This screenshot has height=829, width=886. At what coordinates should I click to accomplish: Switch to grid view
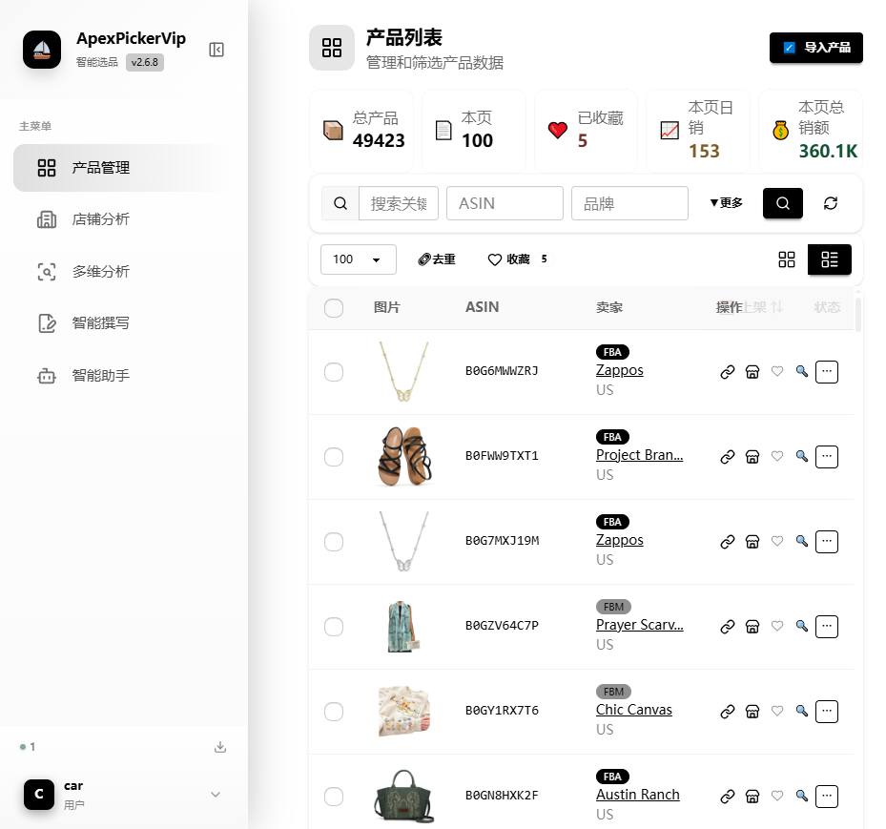(787, 259)
